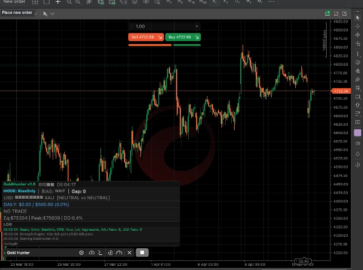This screenshot has width=363, height=270.
Task: Click the green cloud icon above chart
Action: (327, 14)
